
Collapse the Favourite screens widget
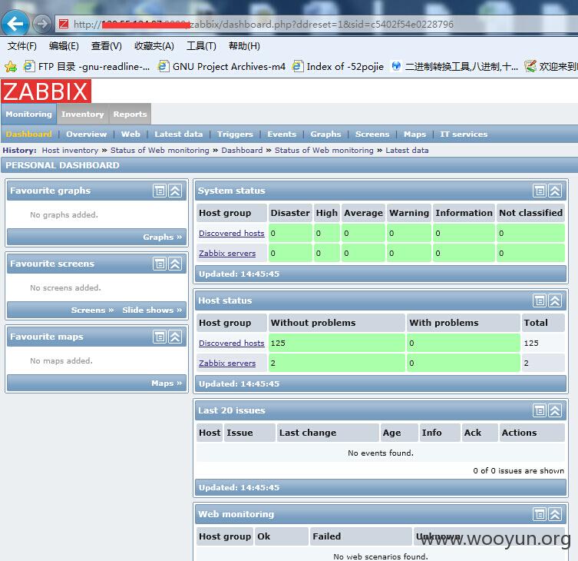coord(175,264)
